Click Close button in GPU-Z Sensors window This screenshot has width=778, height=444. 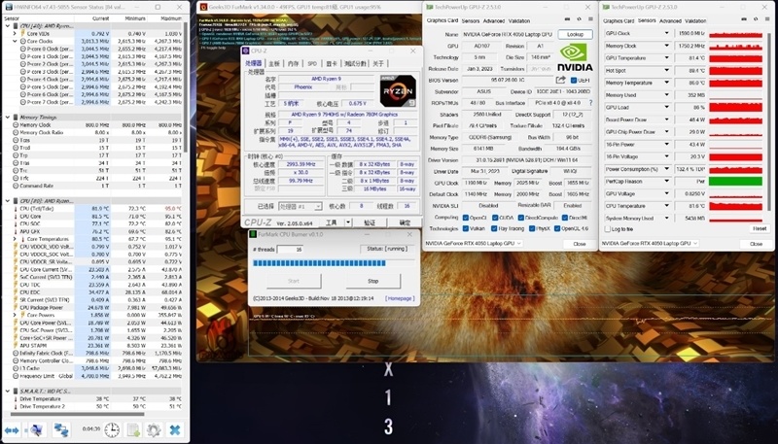(x=756, y=244)
